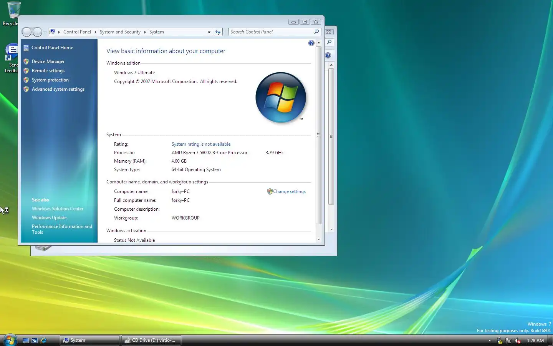Open Windows Solution Center link
553x346 pixels.
click(x=58, y=209)
